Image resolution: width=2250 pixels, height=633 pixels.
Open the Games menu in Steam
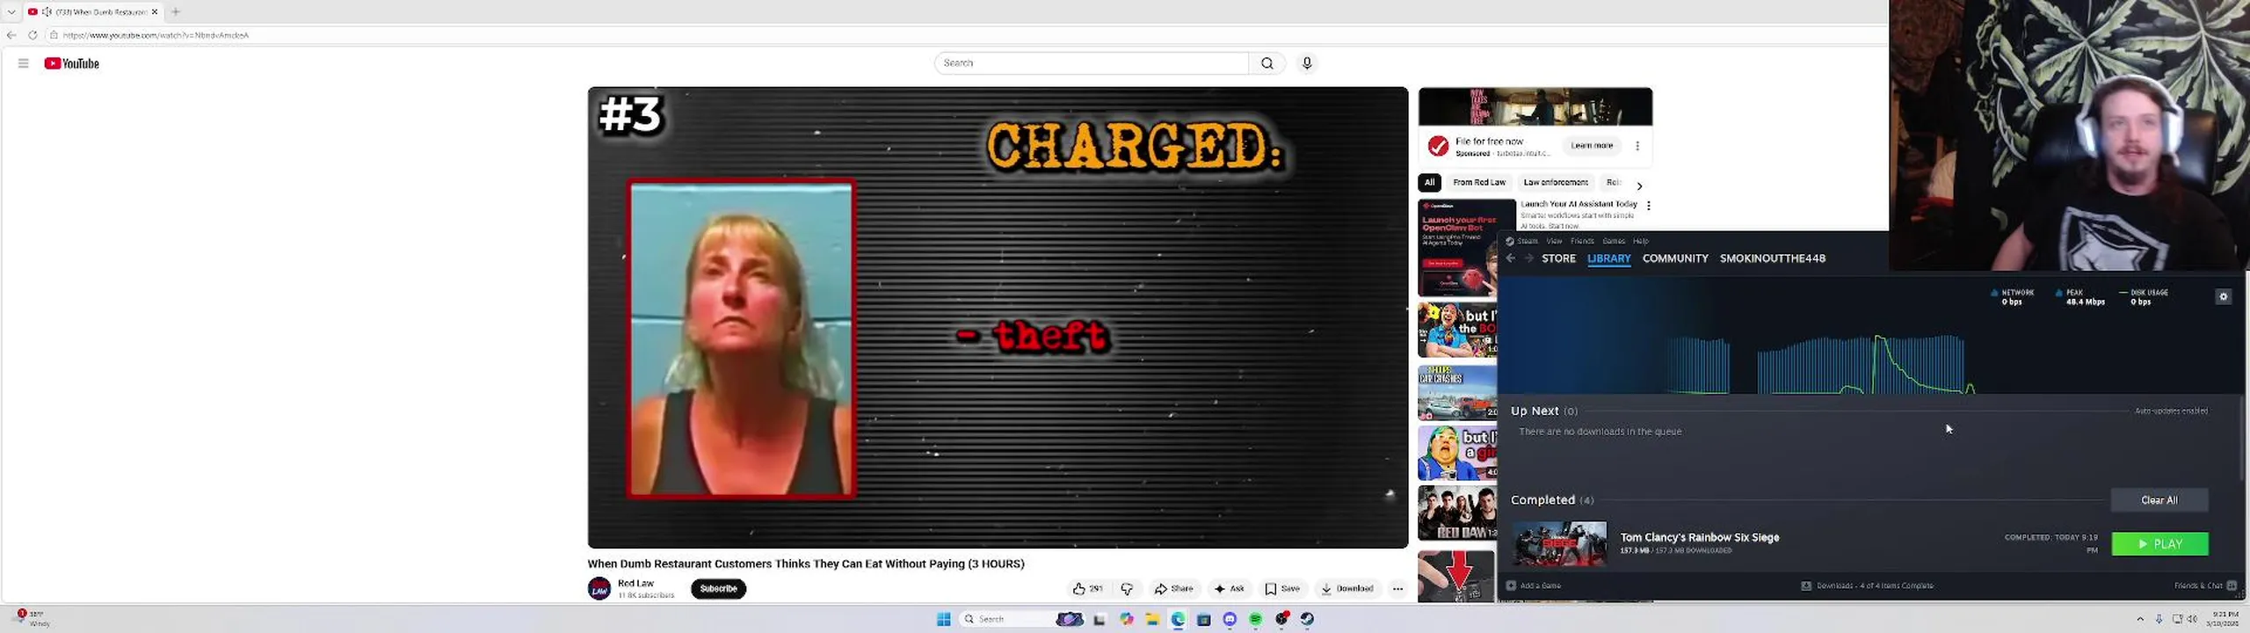[x=1614, y=241]
